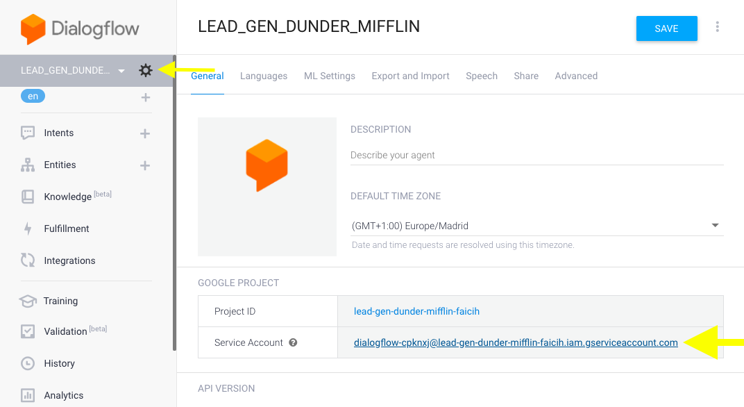Image resolution: width=744 pixels, height=407 pixels.
Task: Click the Integrations cycle icon
Action: coord(28,260)
